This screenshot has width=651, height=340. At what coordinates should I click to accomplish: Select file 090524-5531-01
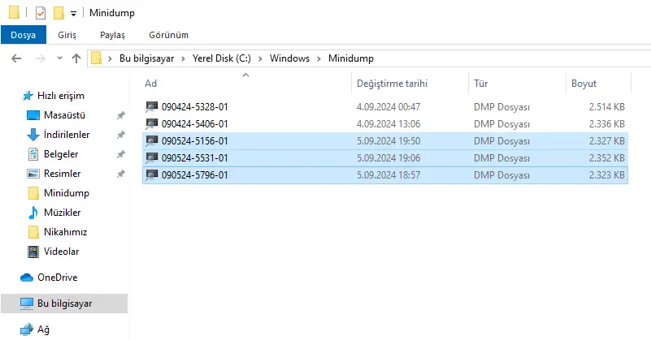coord(385,158)
